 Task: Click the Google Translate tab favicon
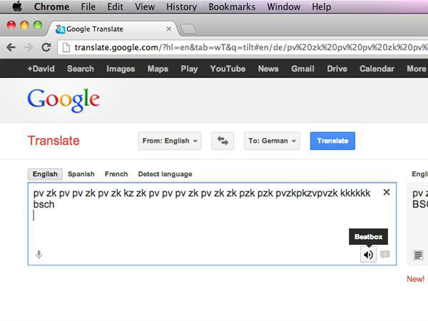[60, 29]
